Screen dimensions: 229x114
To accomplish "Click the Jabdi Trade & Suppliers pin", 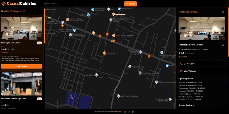I will [x=118, y=96].
